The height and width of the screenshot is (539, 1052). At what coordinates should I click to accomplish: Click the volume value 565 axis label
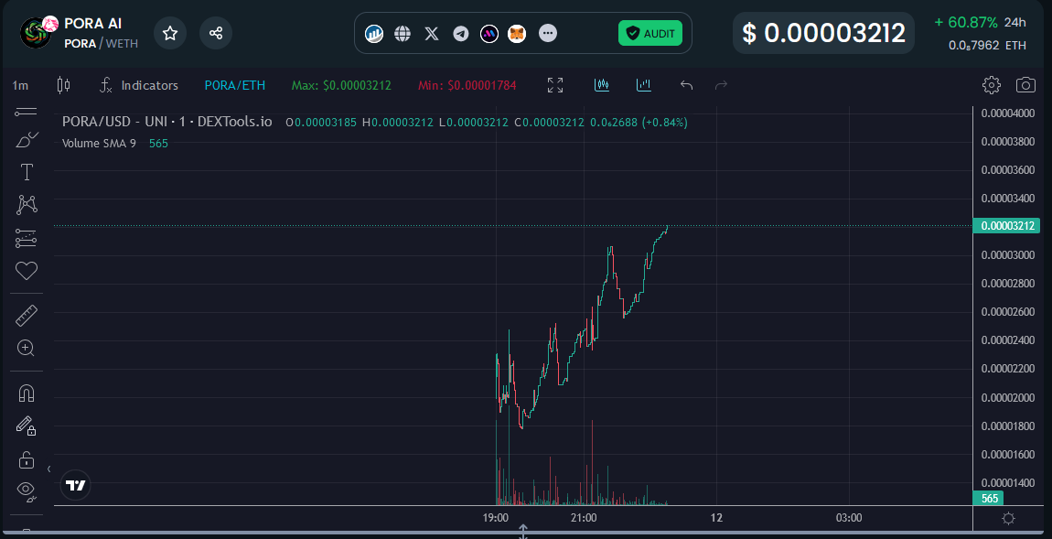coord(990,498)
